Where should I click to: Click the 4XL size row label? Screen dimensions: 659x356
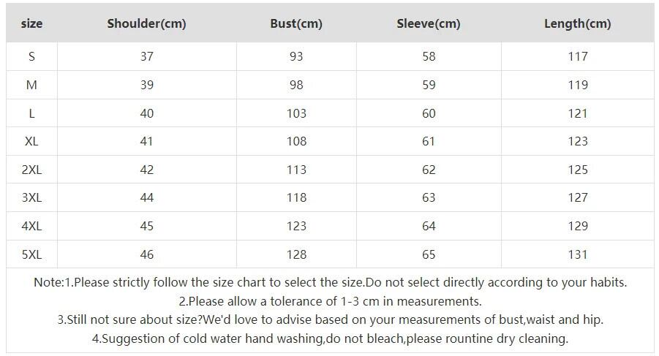pyautogui.click(x=31, y=226)
